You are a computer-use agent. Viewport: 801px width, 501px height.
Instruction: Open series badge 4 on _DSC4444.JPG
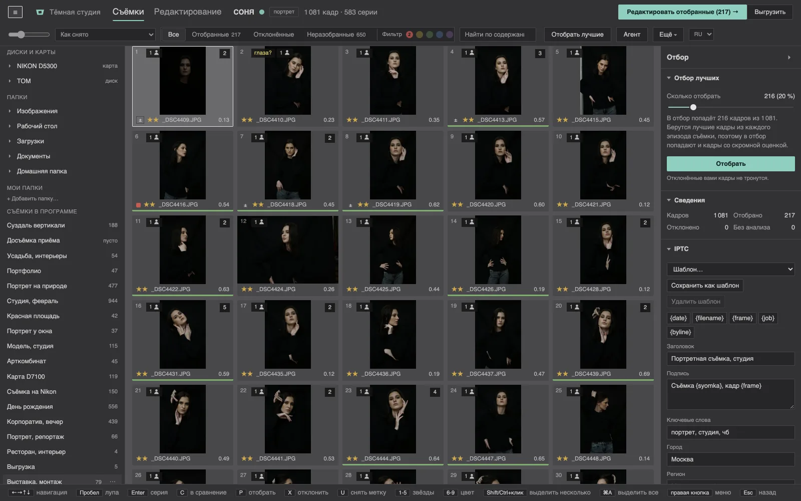click(435, 392)
